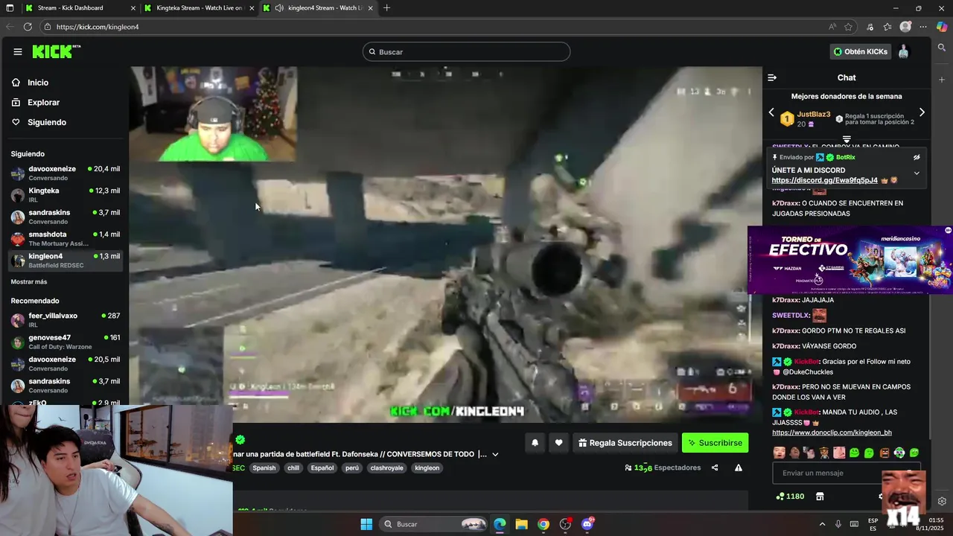Open Edge settings and more menu
Viewport: 953px width, 536px height.
click(923, 27)
